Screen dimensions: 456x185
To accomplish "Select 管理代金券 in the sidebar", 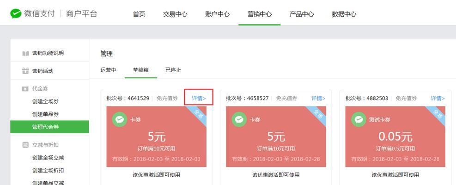I will [49, 127].
